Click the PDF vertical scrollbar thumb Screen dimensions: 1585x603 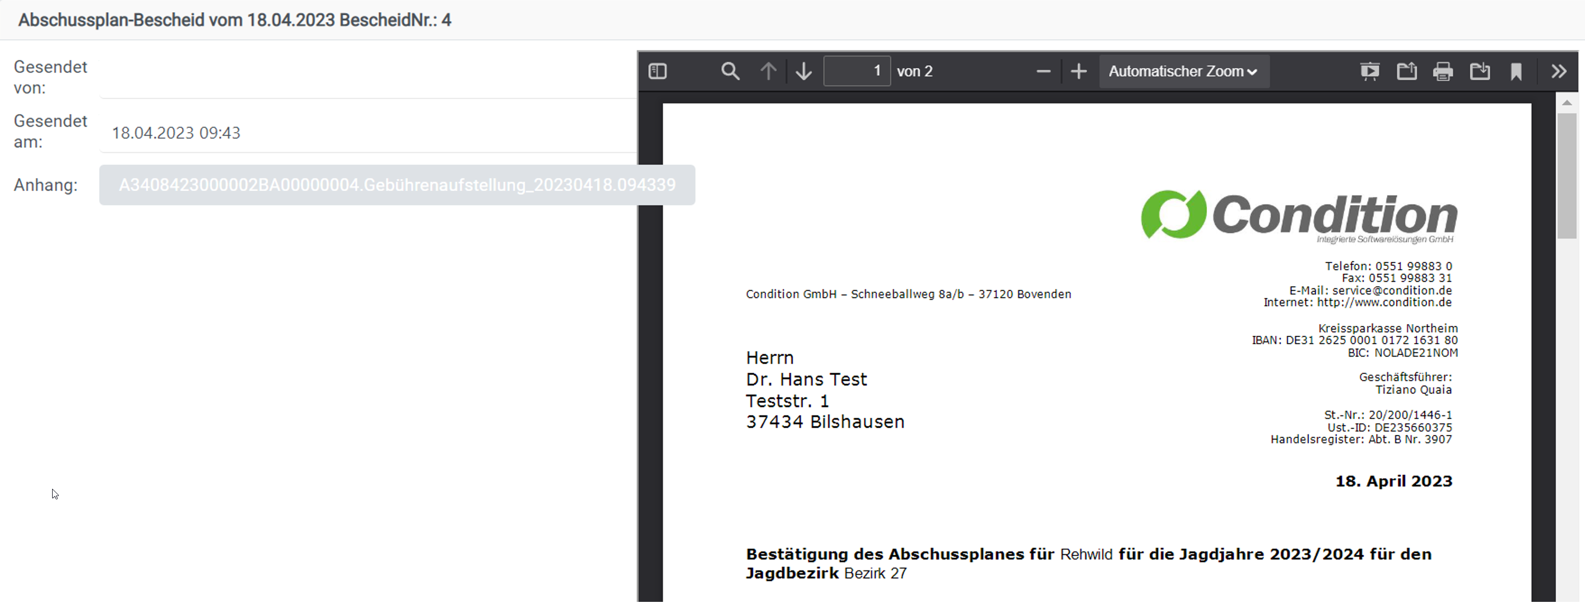click(x=1567, y=175)
